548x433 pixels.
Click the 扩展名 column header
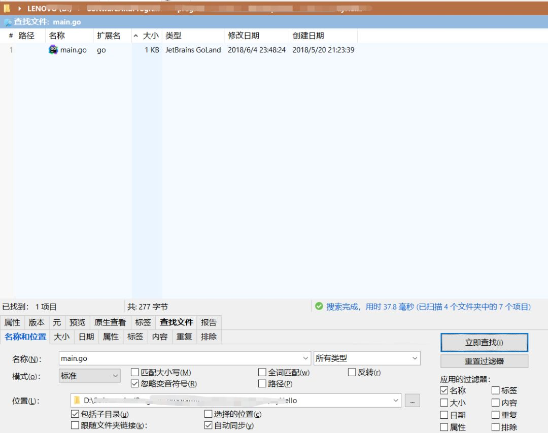112,36
